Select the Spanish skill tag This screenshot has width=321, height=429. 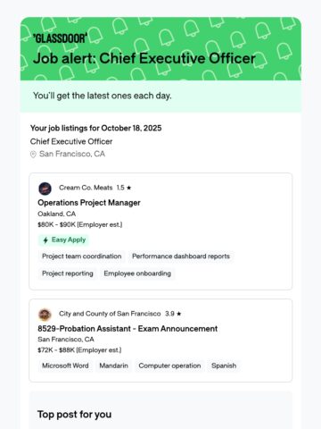[224, 366]
